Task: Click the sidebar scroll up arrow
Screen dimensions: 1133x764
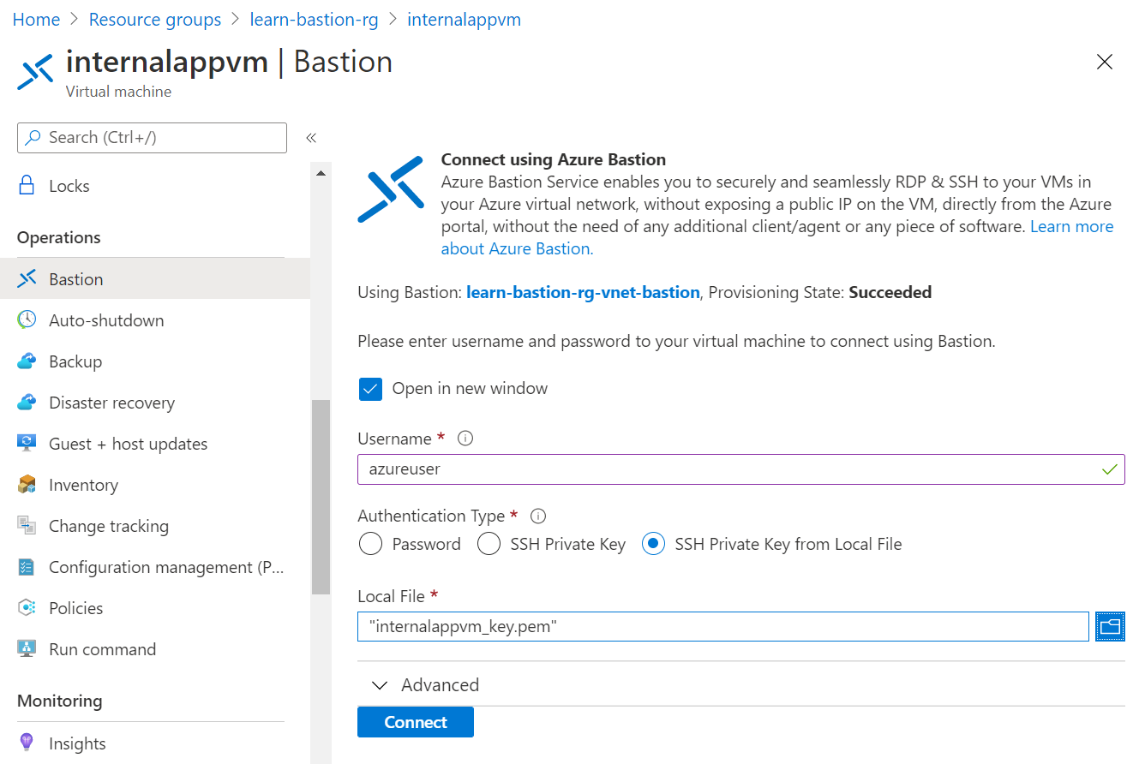Action: coord(321,174)
